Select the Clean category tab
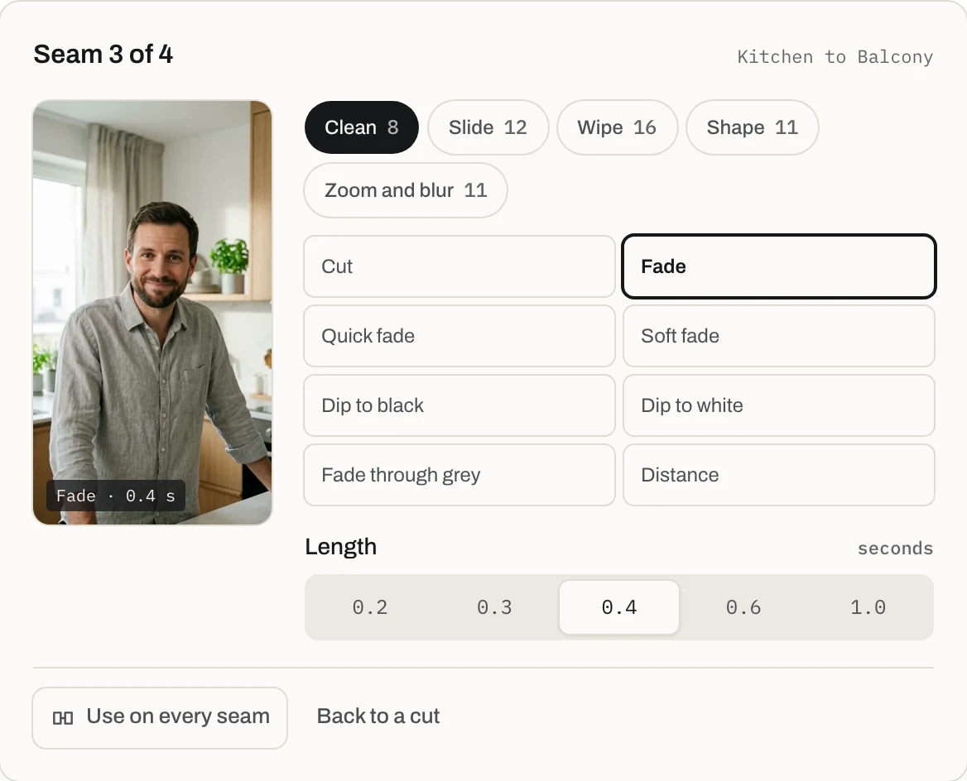Image resolution: width=967 pixels, height=781 pixels. [x=362, y=127]
